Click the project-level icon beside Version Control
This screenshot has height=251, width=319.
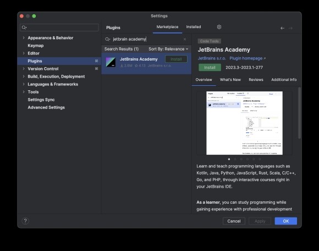click(96, 69)
